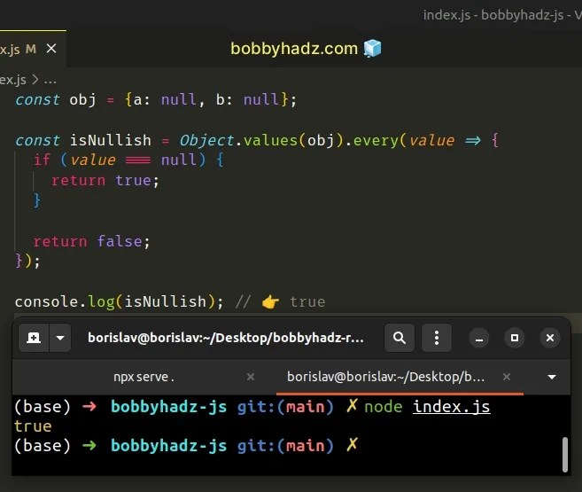The height and width of the screenshot is (492, 582).
Task: Close the terminal window
Action: (550, 339)
